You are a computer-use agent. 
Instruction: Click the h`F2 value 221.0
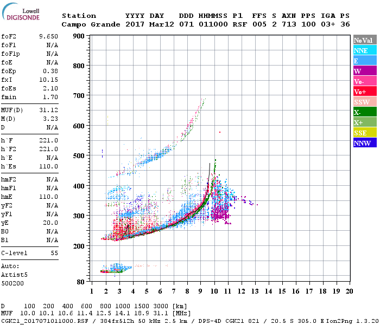pos(48,149)
